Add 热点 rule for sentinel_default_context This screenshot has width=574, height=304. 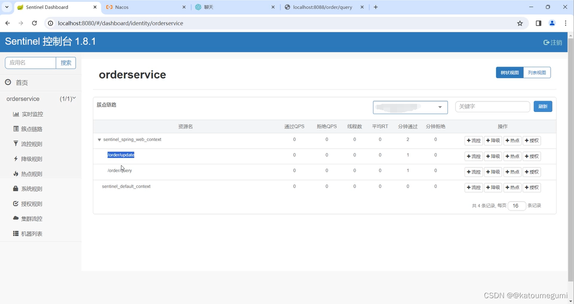(512, 188)
